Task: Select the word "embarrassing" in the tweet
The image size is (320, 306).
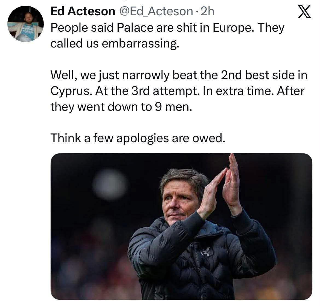Action: tap(140, 44)
